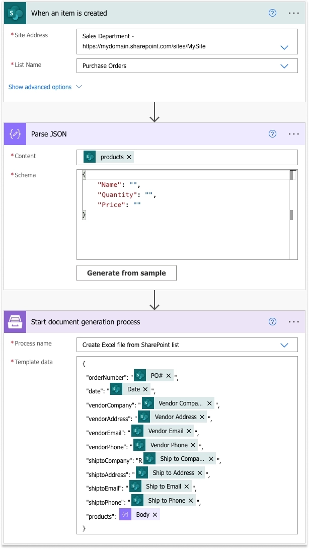Click the Parse JSON curly braces icon

coord(15,134)
